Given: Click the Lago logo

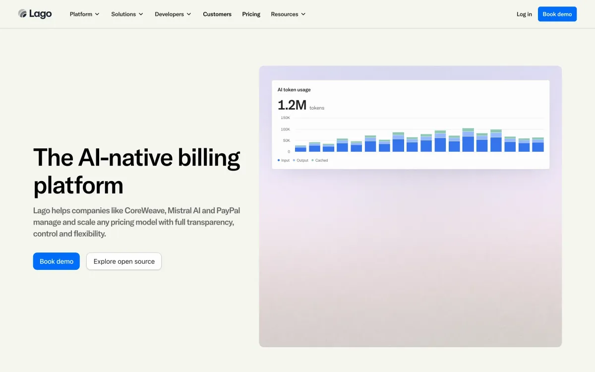Looking at the screenshot, I should pos(35,14).
